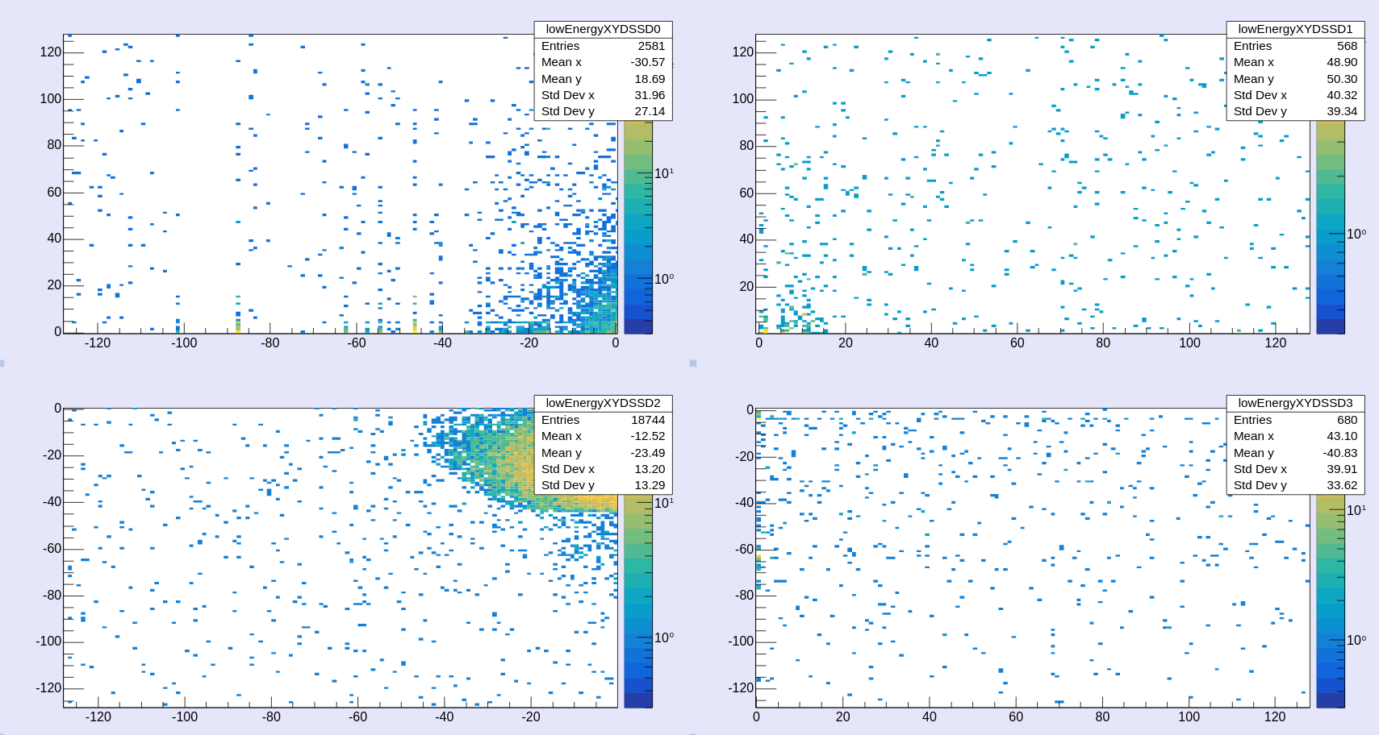Viewport: 1379px width, 735px height.
Task: Select Std Dev y value 13.29
Action: coord(650,485)
